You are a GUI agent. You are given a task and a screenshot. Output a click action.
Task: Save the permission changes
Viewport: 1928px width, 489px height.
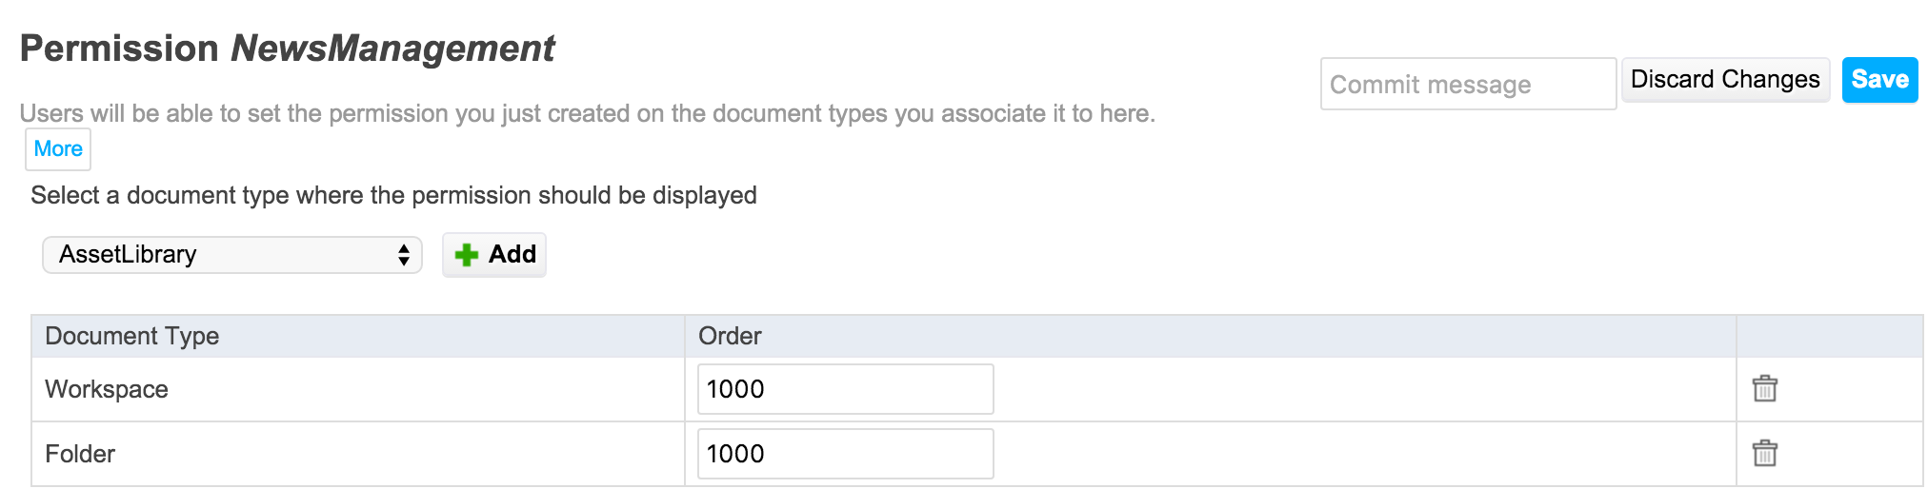point(1879,80)
